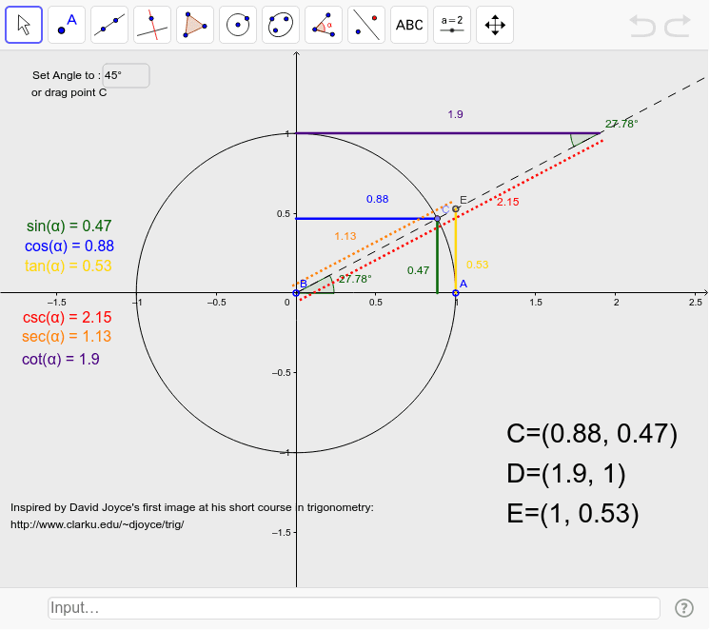
Task: Select the Angle tool
Action: click(x=324, y=25)
